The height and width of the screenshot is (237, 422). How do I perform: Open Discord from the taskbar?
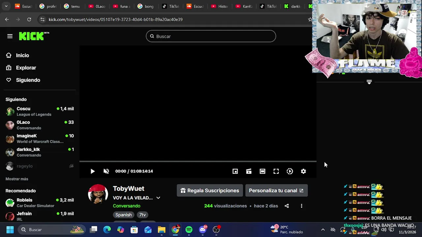[203, 229]
